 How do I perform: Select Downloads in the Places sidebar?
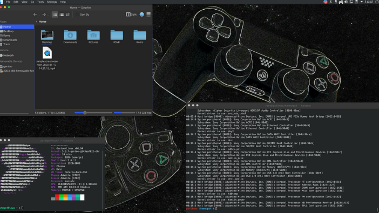pos(17,40)
